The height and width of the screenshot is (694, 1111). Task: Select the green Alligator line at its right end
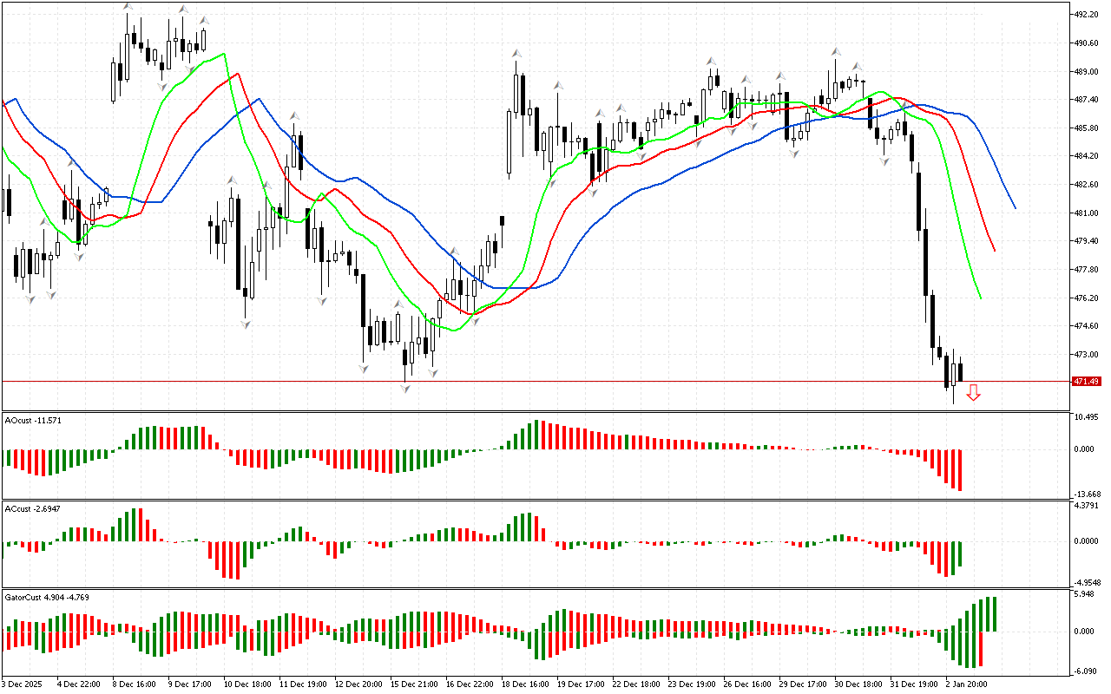[x=980, y=298]
